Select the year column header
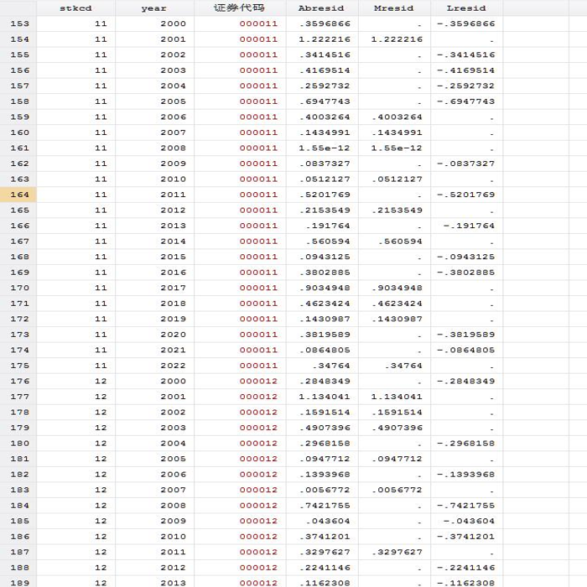 pos(154,8)
